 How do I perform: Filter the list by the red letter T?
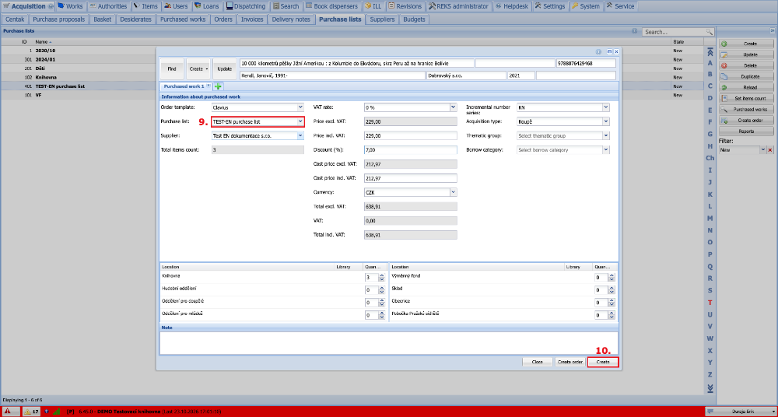pos(710,303)
